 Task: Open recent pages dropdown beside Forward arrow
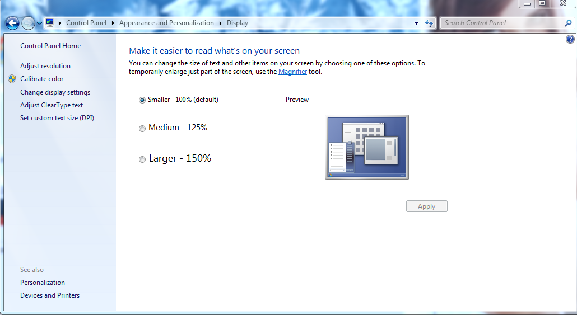(39, 23)
